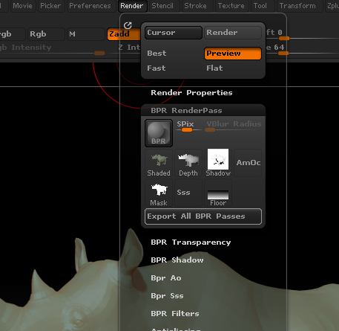Viewport: 339px width, 331px height.
Task: Expand the Render Properties section
Action: click(x=191, y=93)
